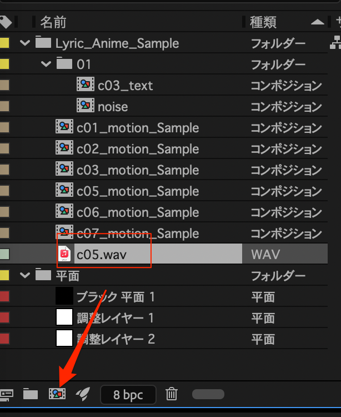Screen dimensions: 341x417
Task: Select the 調整レイヤー 1 solid item
Action: pos(115,318)
